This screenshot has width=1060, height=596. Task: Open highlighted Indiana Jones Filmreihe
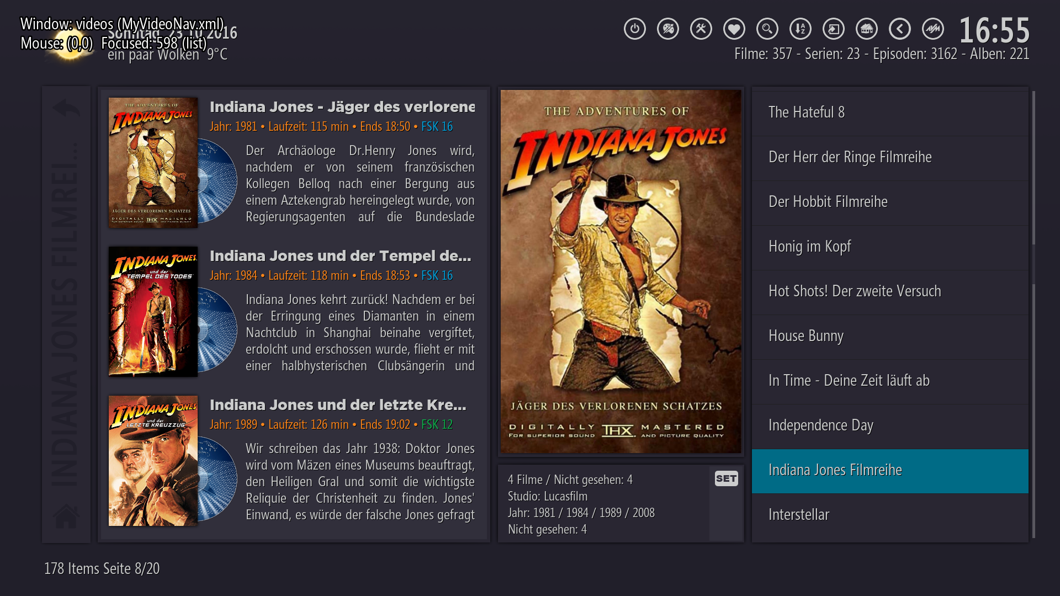(x=890, y=471)
